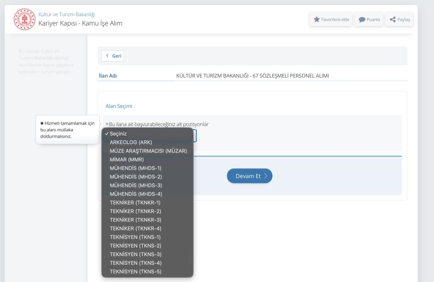Choose MÜHENDİS (MHDS-3) position
The height and width of the screenshot is (282, 434).
(x=147, y=185)
